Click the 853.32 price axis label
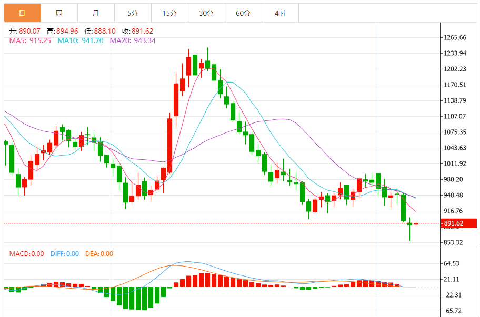480x317 pixels. tap(453, 242)
